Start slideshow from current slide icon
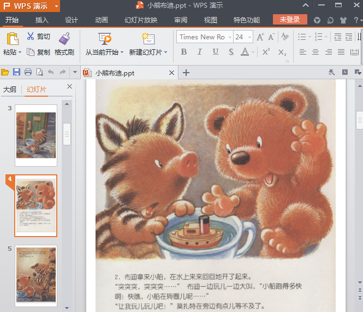 click(105, 38)
